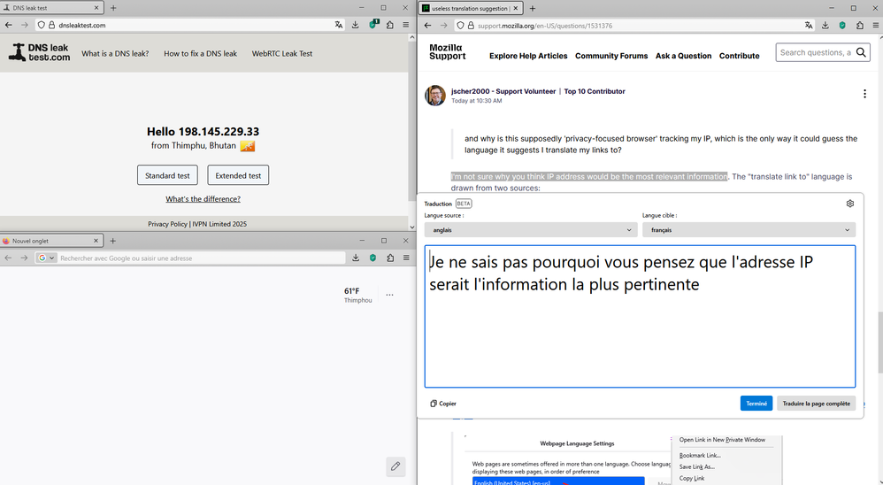Click Contribute in Mozilla Support nav
Image resolution: width=883 pixels, height=485 pixels.
tap(739, 56)
